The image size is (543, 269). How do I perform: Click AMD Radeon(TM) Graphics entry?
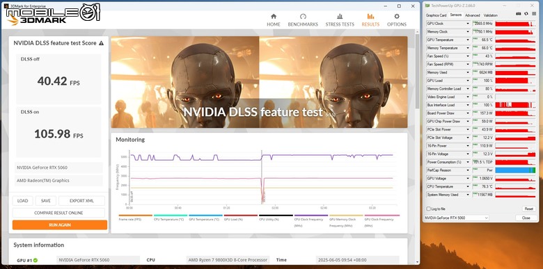58,181
